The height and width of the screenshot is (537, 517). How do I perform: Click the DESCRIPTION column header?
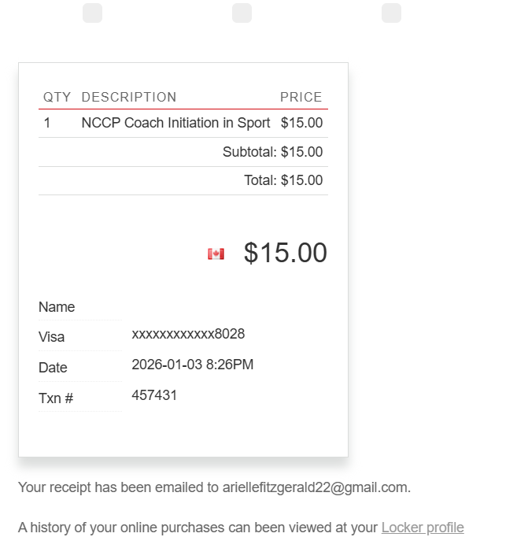click(x=129, y=98)
